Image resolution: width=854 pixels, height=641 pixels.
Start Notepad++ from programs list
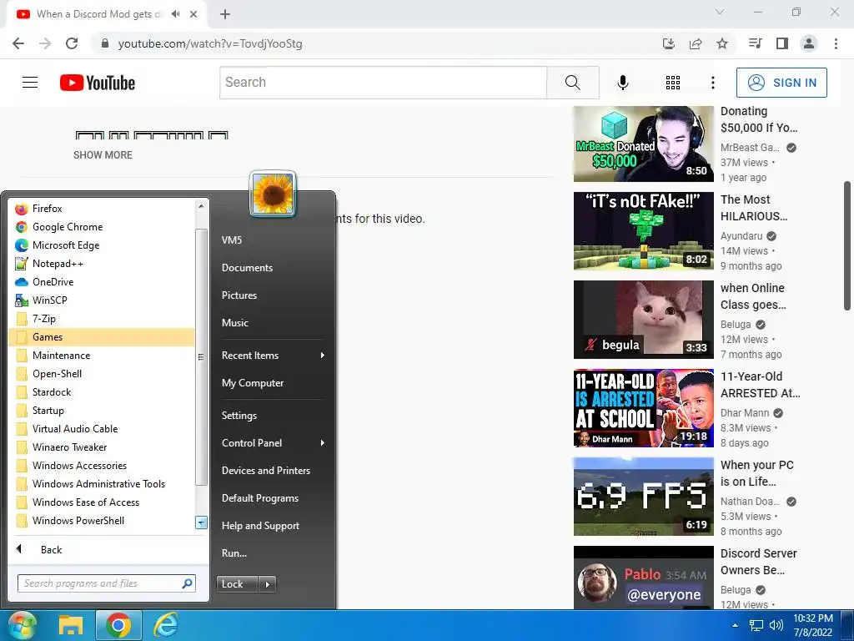point(101,263)
